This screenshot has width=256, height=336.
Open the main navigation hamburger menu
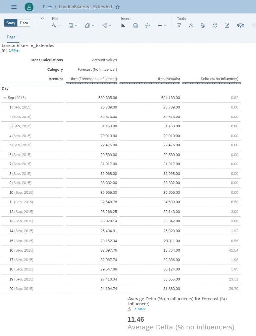pos(14,7)
